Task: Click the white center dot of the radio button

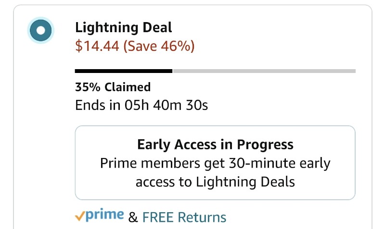Action: 41,30
